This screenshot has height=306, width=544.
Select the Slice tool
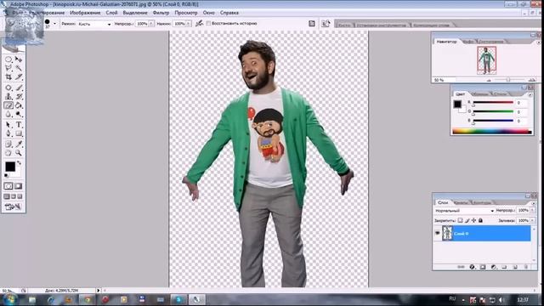tap(19, 77)
